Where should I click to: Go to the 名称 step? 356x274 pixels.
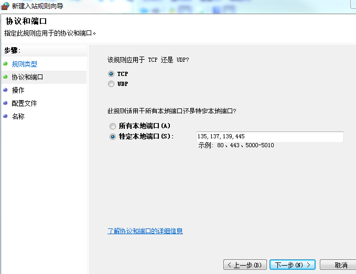pyautogui.click(x=18, y=116)
